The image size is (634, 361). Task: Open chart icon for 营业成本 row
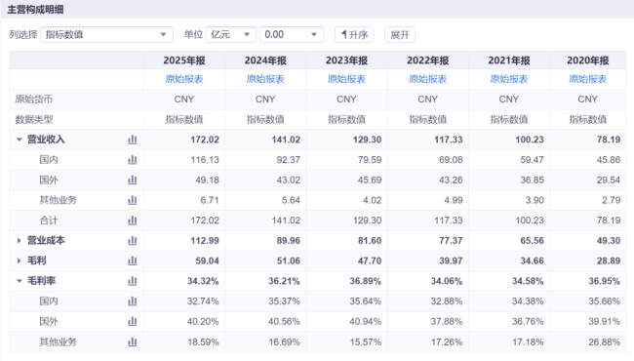pos(133,241)
